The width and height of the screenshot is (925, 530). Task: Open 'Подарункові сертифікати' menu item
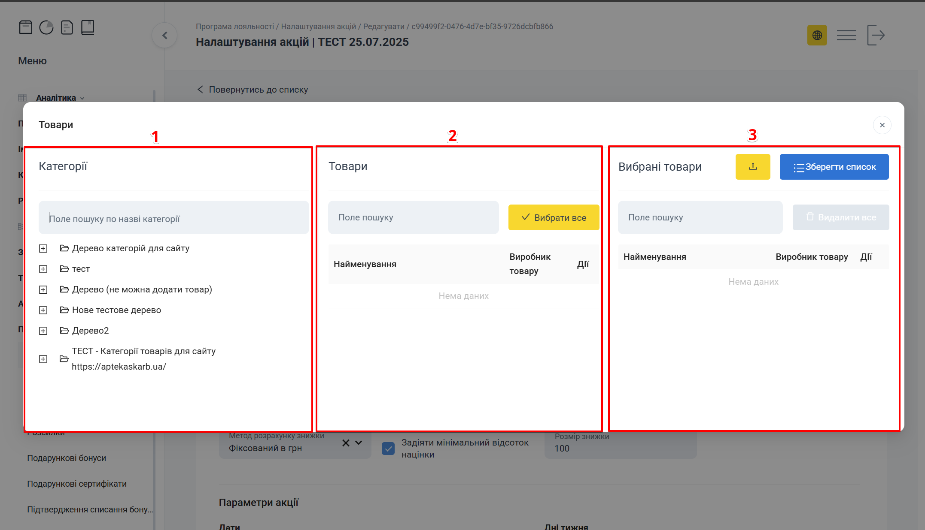77,484
